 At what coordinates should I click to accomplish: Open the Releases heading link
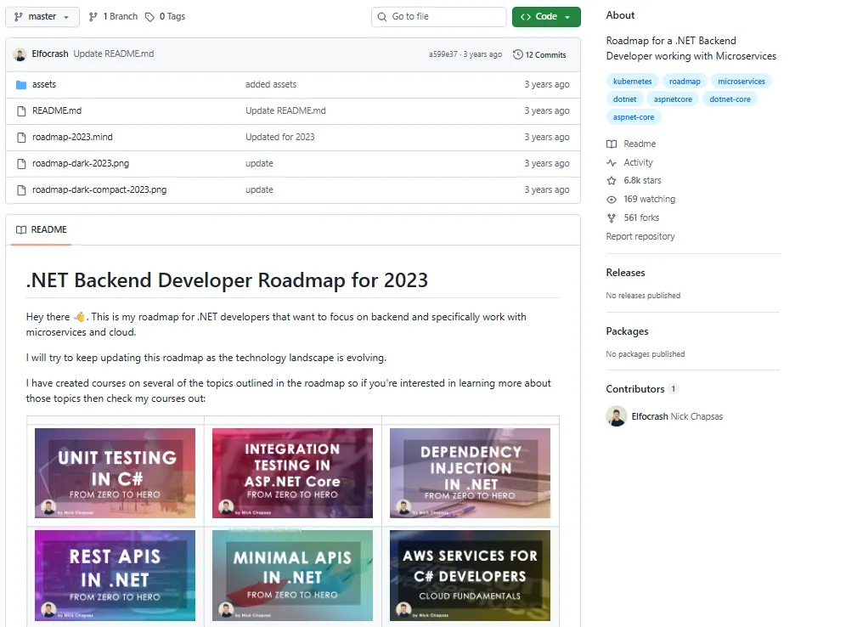625,273
